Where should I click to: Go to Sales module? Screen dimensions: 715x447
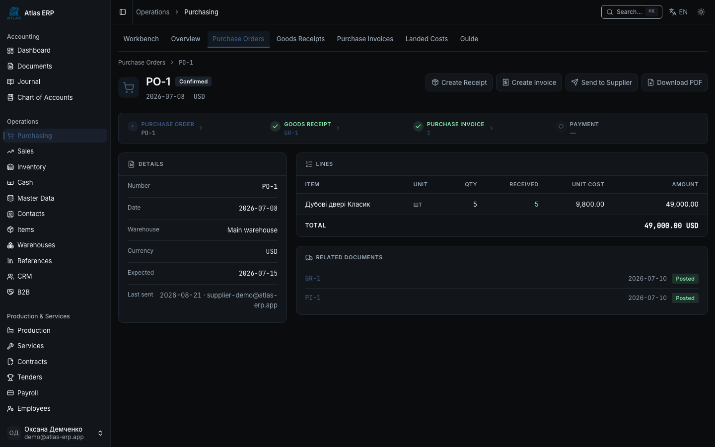[x=55, y=151]
